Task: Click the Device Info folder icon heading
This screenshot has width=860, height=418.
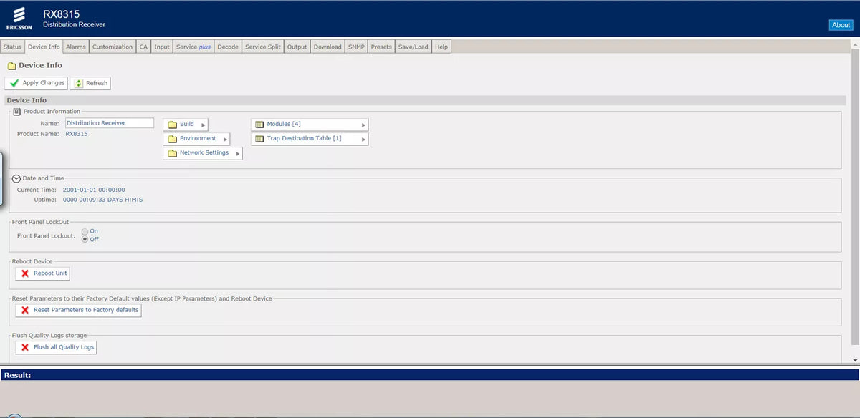Action: [x=11, y=66]
